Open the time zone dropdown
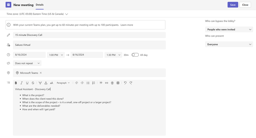 pos(66,14)
